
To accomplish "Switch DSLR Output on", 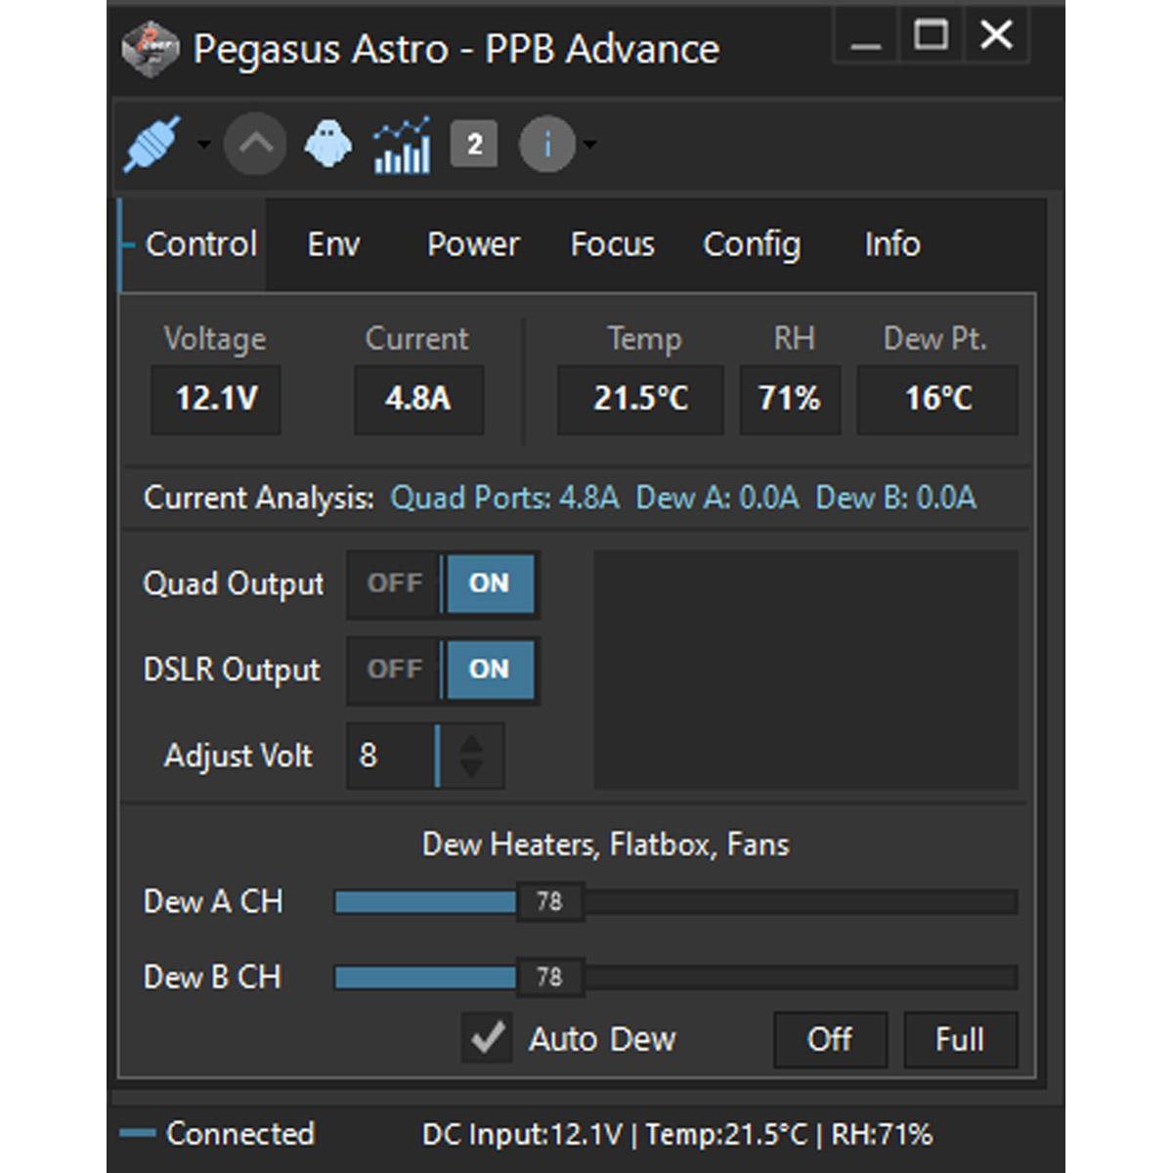I will click(x=489, y=670).
